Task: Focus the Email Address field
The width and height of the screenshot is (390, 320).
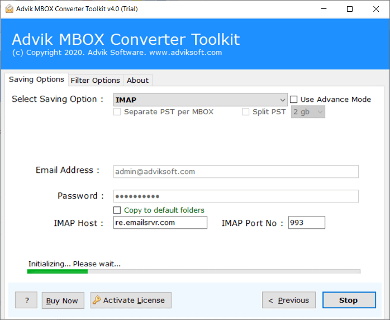Action: (236, 172)
